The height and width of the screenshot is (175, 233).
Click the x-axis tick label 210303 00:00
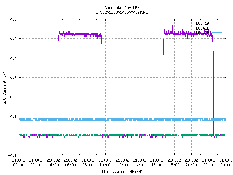pyautogui.click(x=226, y=163)
